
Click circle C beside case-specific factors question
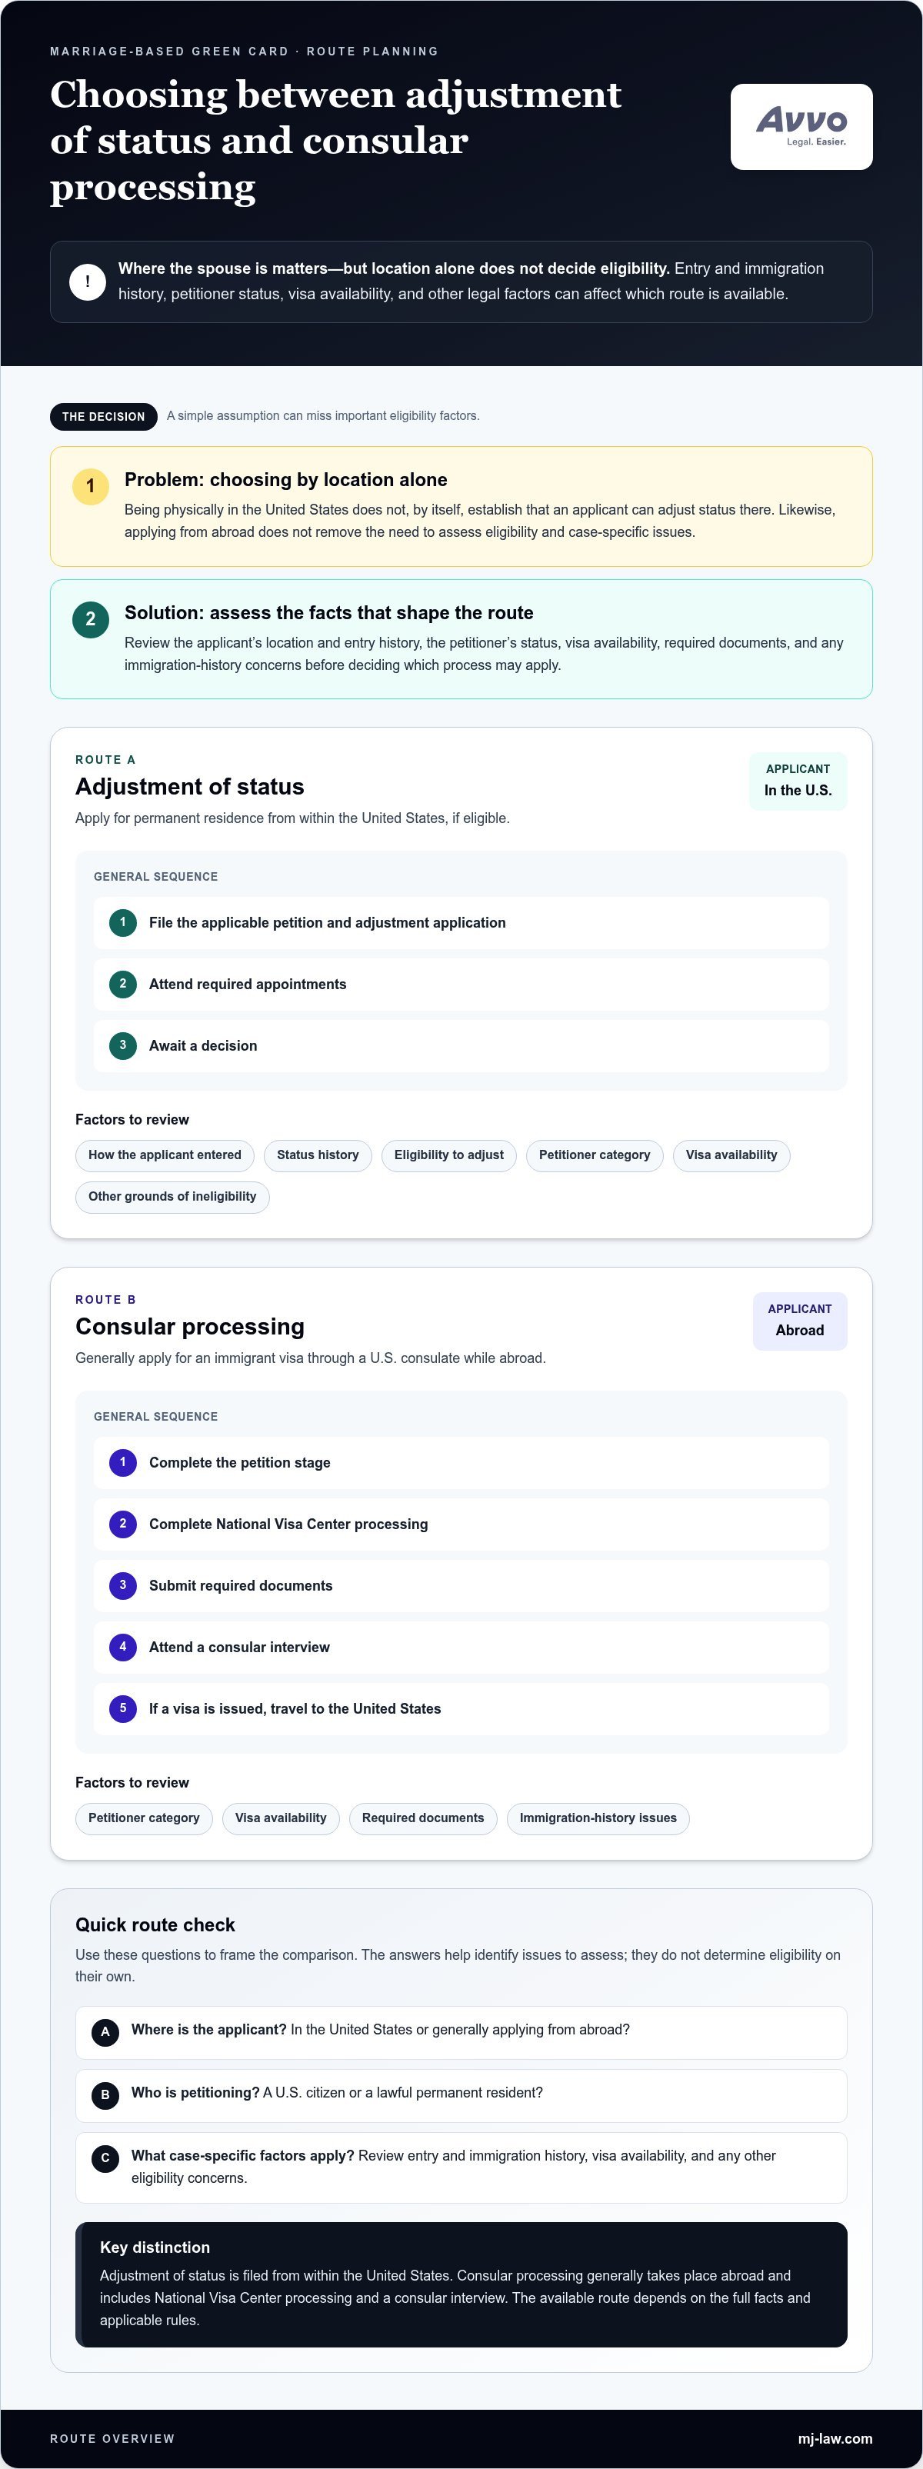pos(105,2158)
